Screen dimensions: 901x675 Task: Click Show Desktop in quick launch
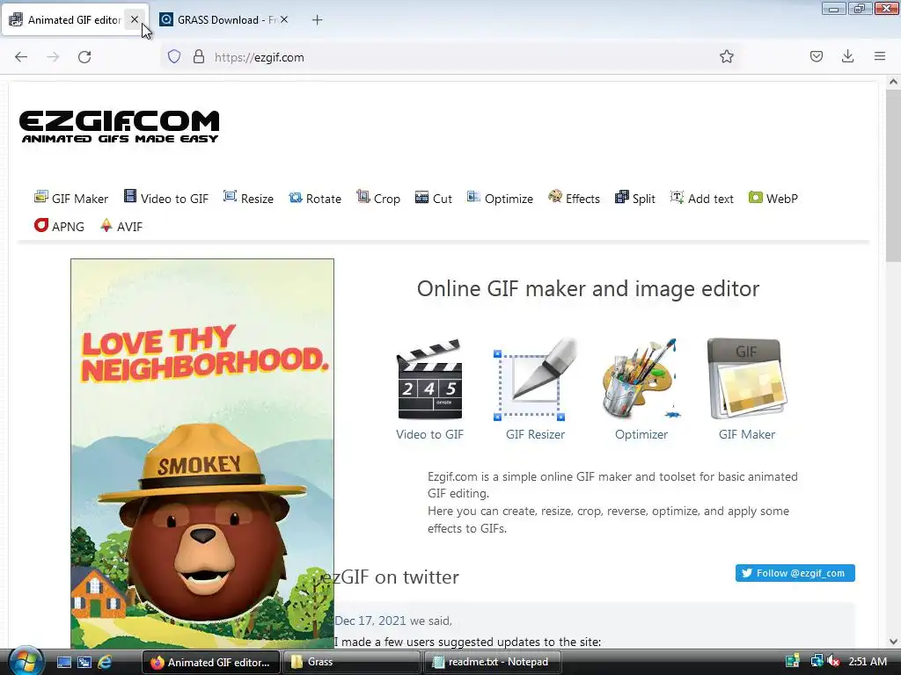63,663
